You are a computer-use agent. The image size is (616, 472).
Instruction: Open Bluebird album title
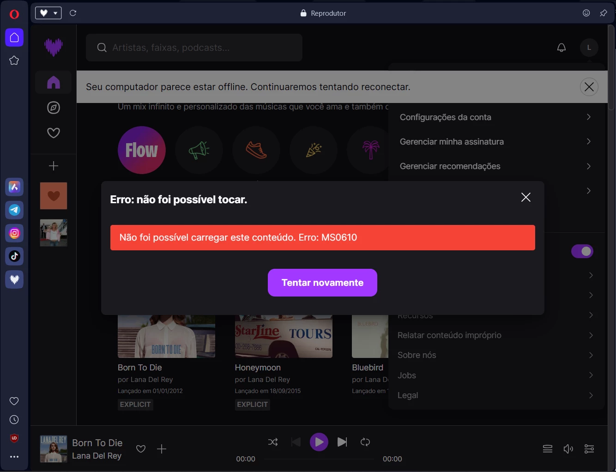(368, 368)
